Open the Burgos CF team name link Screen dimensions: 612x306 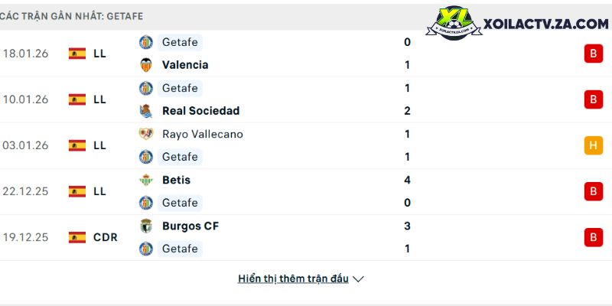pyautogui.click(x=190, y=226)
